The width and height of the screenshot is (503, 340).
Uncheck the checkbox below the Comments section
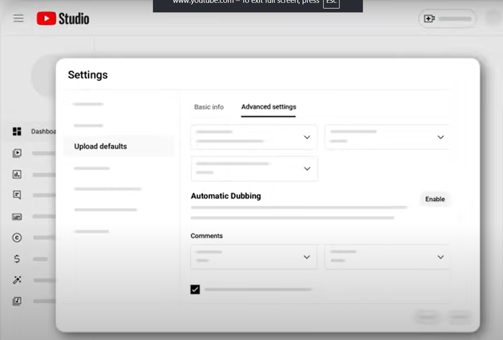click(195, 290)
